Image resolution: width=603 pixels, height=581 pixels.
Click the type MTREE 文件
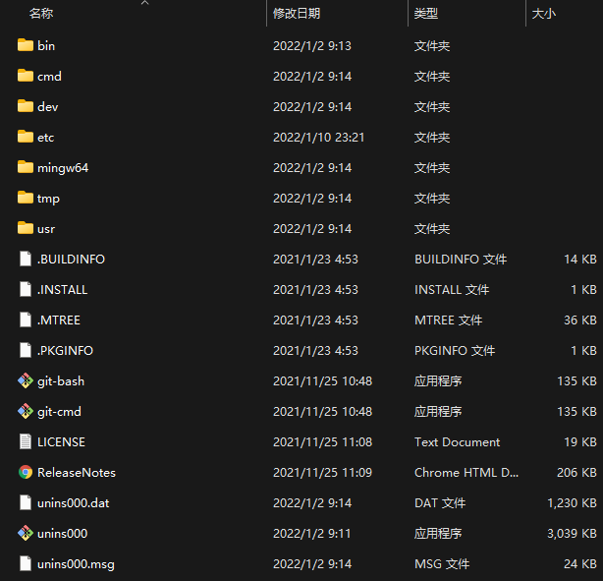point(449,320)
